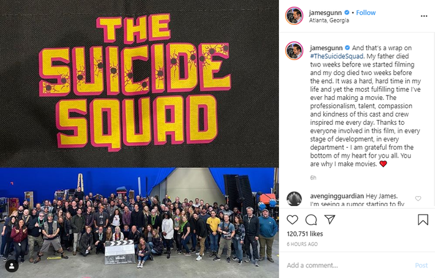Screen dimensions: 435x278
Task: Click the Add a comment field
Action: click(x=348, y=265)
